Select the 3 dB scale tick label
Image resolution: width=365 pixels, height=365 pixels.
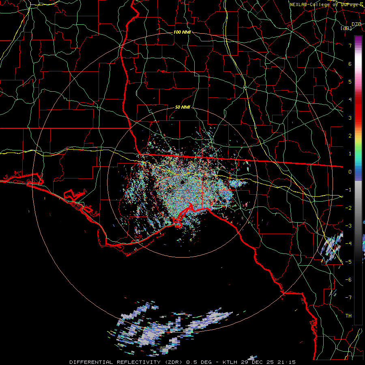click(x=350, y=118)
